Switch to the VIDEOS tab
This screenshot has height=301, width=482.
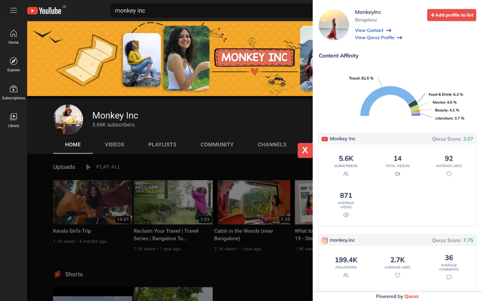(114, 144)
